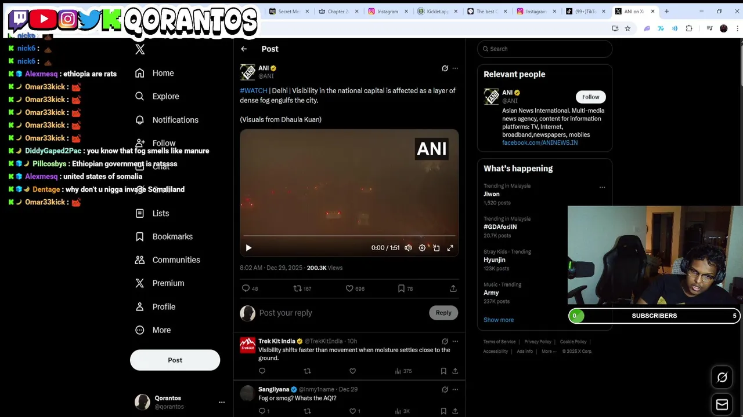
Task: Click the X Search field
Action: (x=544, y=49)
